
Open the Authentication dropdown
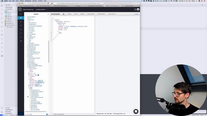click(x=102, y=14)
